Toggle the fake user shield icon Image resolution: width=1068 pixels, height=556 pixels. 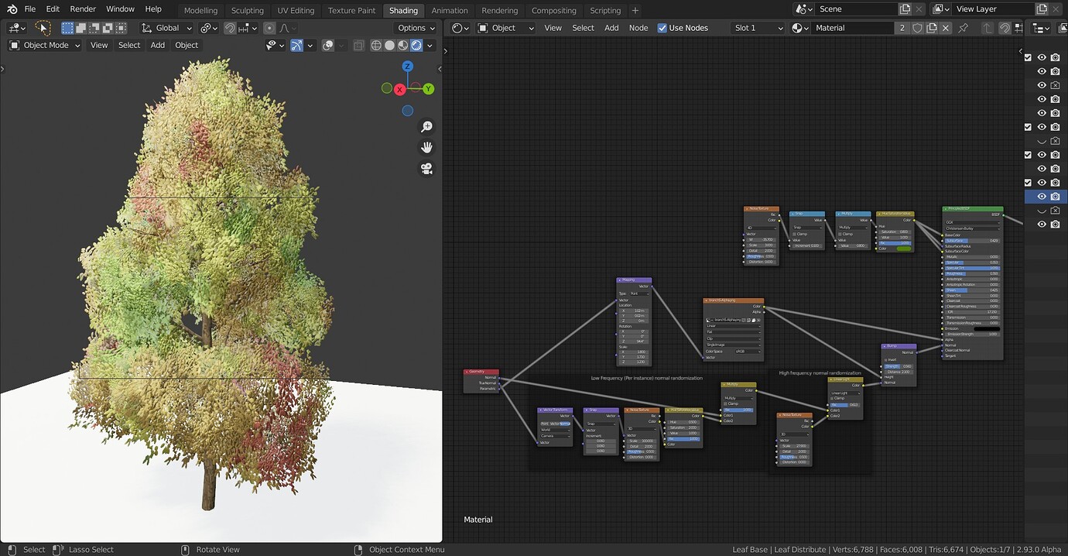pyautogui.click(x=918, y=28)
